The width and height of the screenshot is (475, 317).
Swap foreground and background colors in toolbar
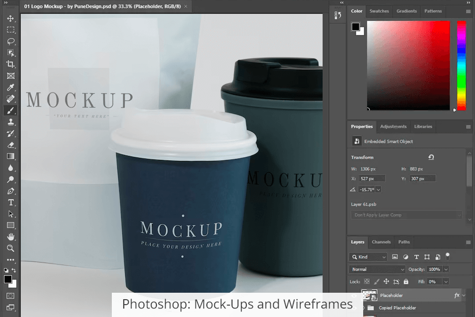pyautogui.click(x=14, y=270)
